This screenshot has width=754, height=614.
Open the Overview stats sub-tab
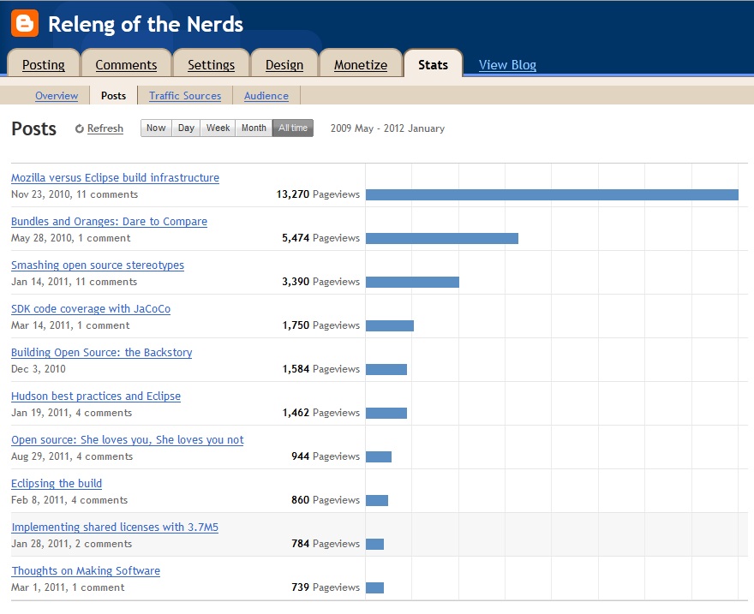click(x=57, y=96)
